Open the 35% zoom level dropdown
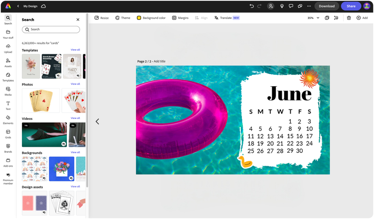Screen dimensions: 374x219 point(313,18)
